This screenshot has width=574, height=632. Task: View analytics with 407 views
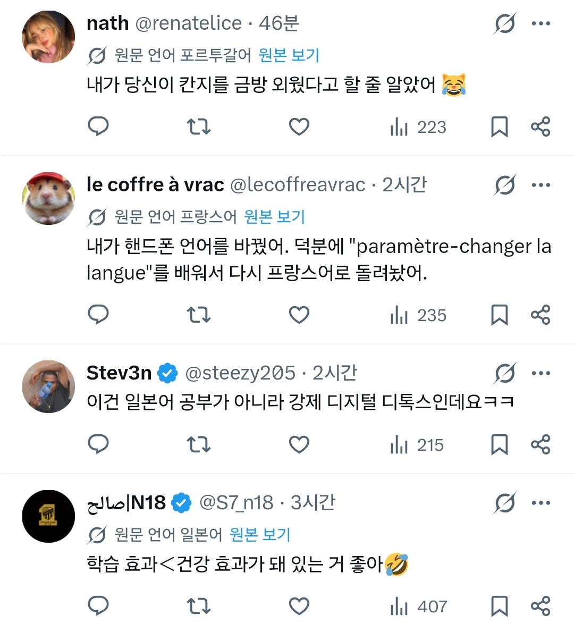pos(419,606)
